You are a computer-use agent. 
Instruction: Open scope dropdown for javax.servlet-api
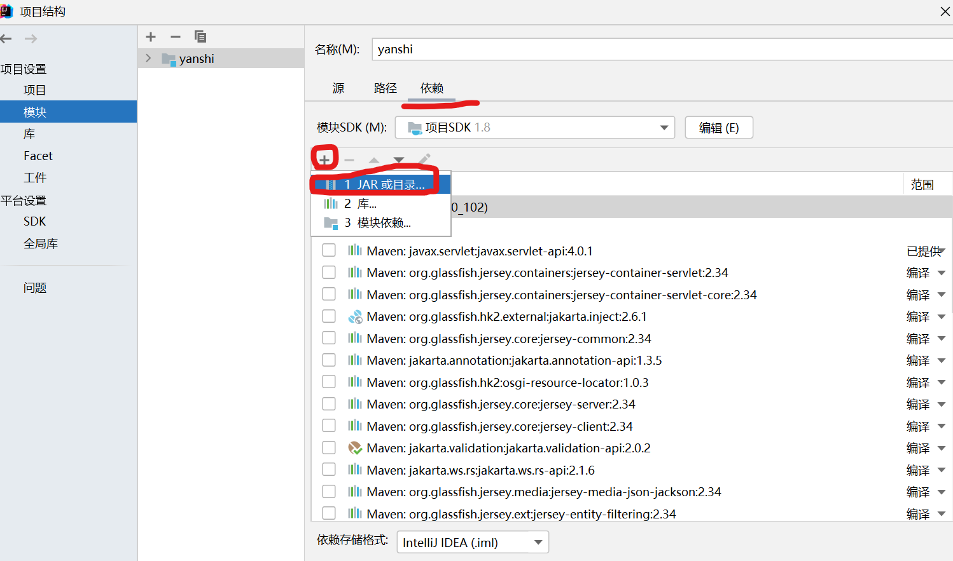(942, 252)
